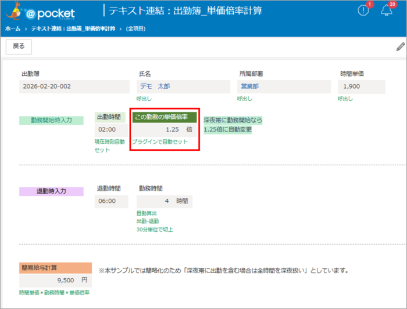The image size is (407, 309).
Task: Go to ホーム in the breadcrumb
Action: [x=13, y=28]
